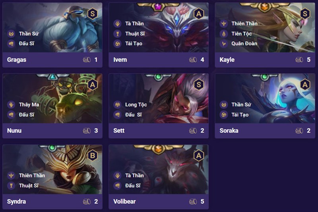Open the Volibear champion name link

pos(124,201)
